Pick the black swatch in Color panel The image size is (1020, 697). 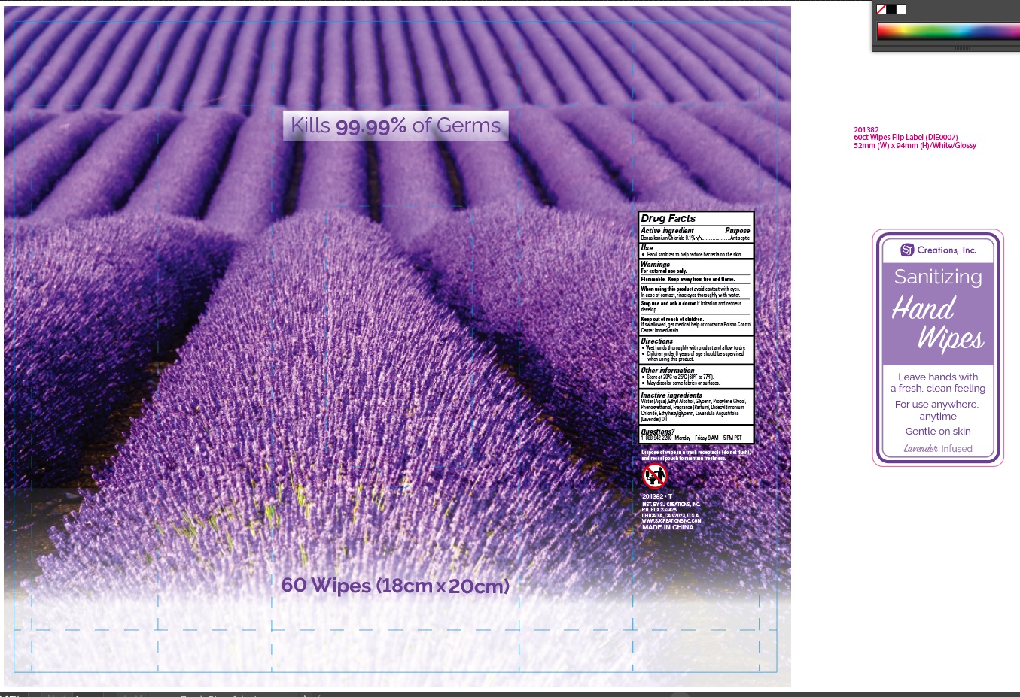pos(891,9)
